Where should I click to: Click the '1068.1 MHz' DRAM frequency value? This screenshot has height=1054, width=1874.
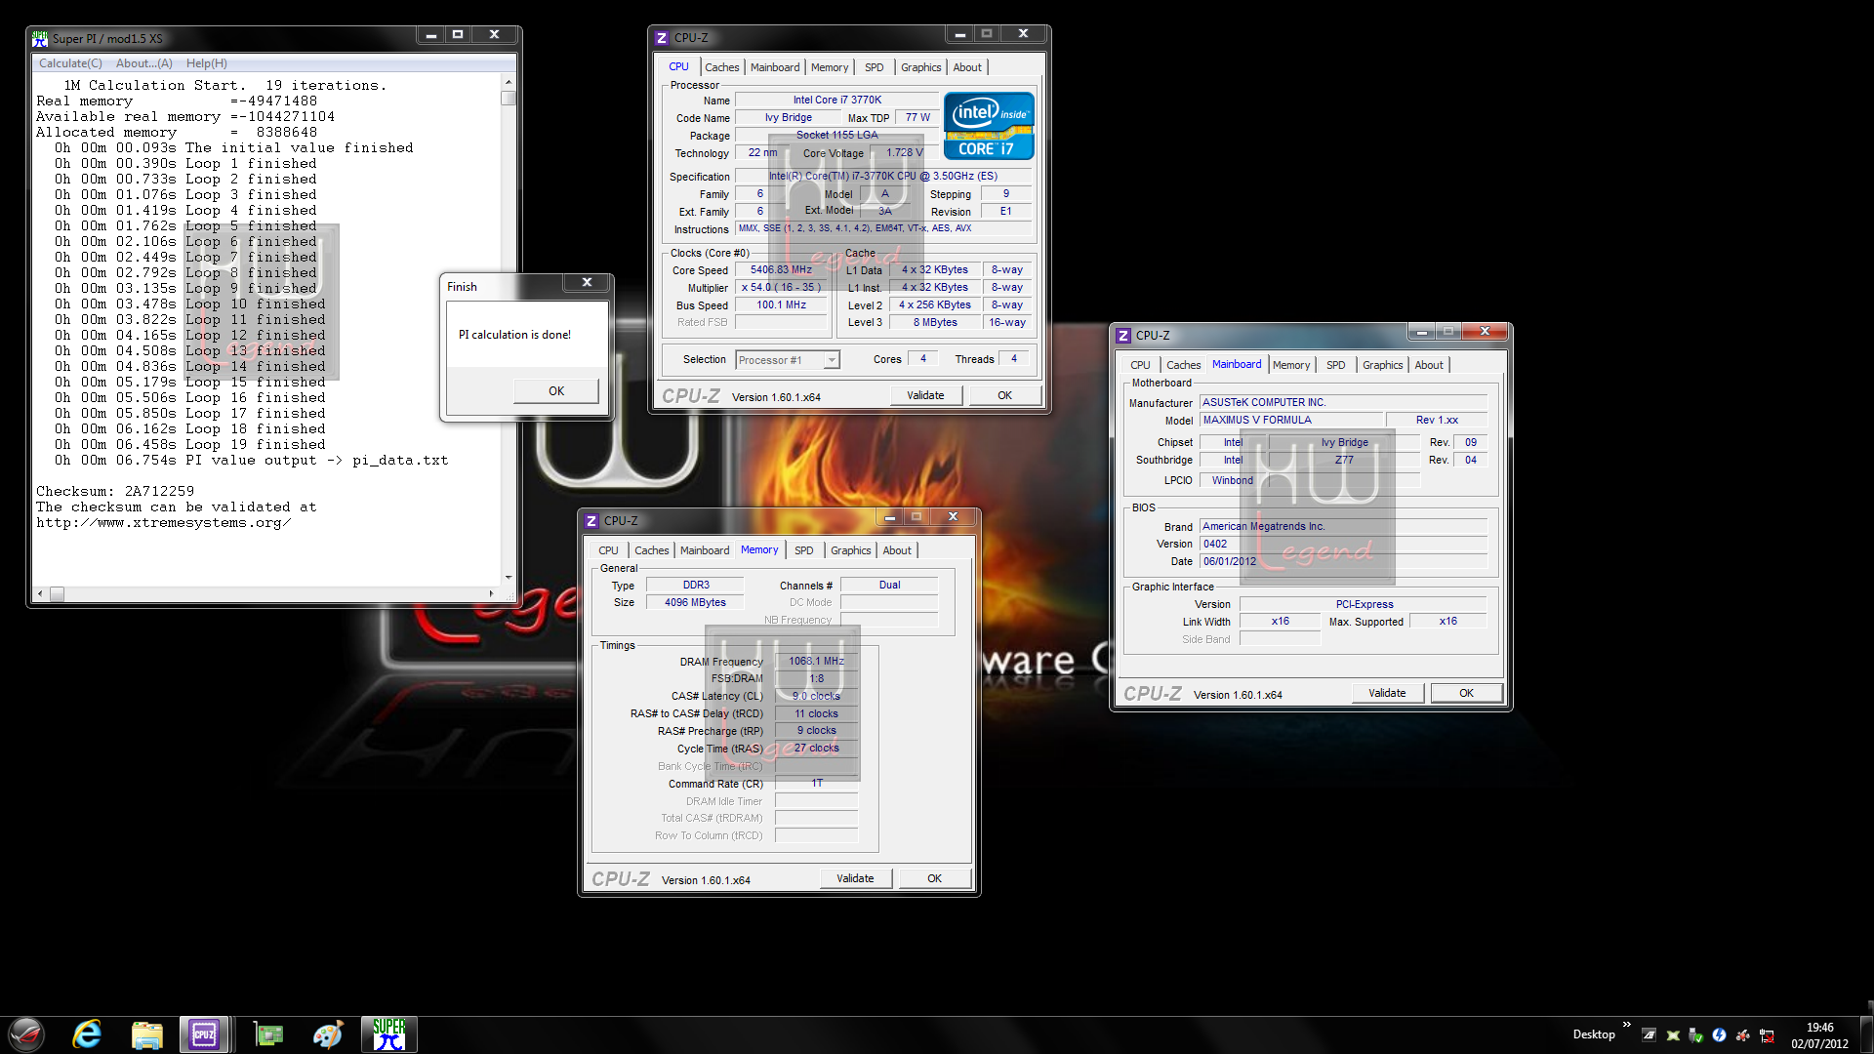pyautogui.click(x=816, y=662)
